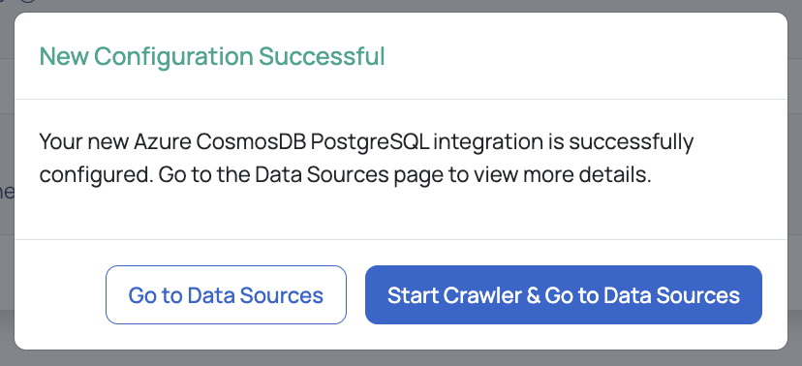Click the Go to Data Sources button

226,295
